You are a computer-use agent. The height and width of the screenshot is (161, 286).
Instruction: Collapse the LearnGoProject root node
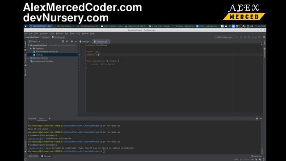29,45
